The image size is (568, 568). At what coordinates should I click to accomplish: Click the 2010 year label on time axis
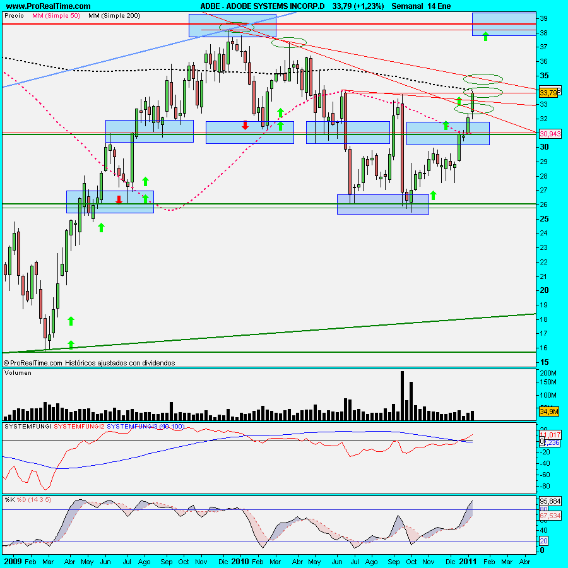(240, 562)
